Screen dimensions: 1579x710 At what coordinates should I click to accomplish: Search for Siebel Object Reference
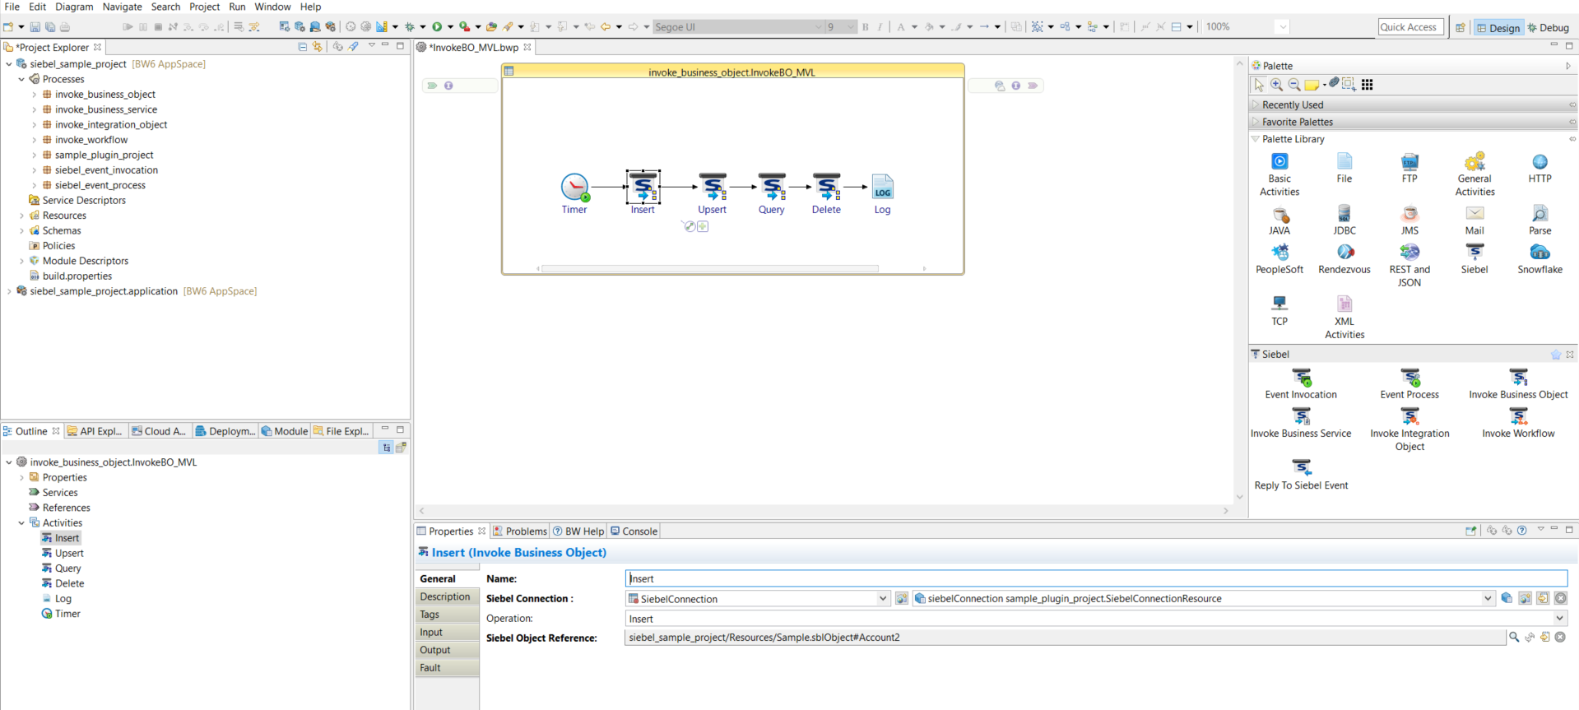pyautogui.click(x=1514, y=638)
